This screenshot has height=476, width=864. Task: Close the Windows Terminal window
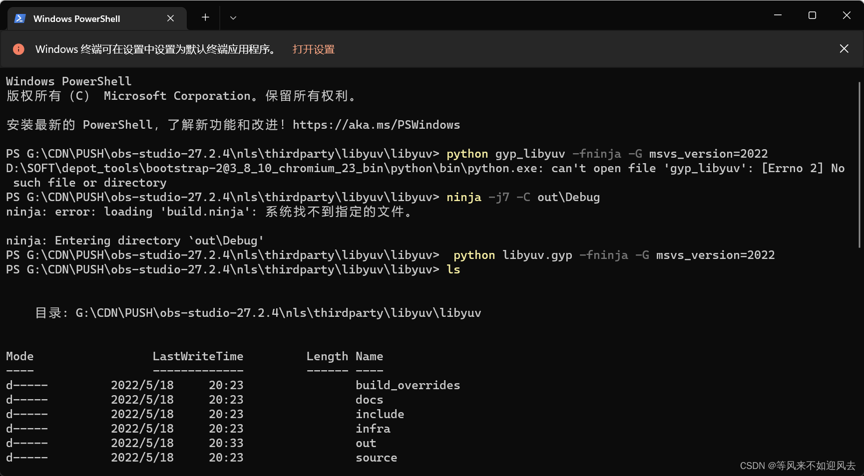click(847, 15)
